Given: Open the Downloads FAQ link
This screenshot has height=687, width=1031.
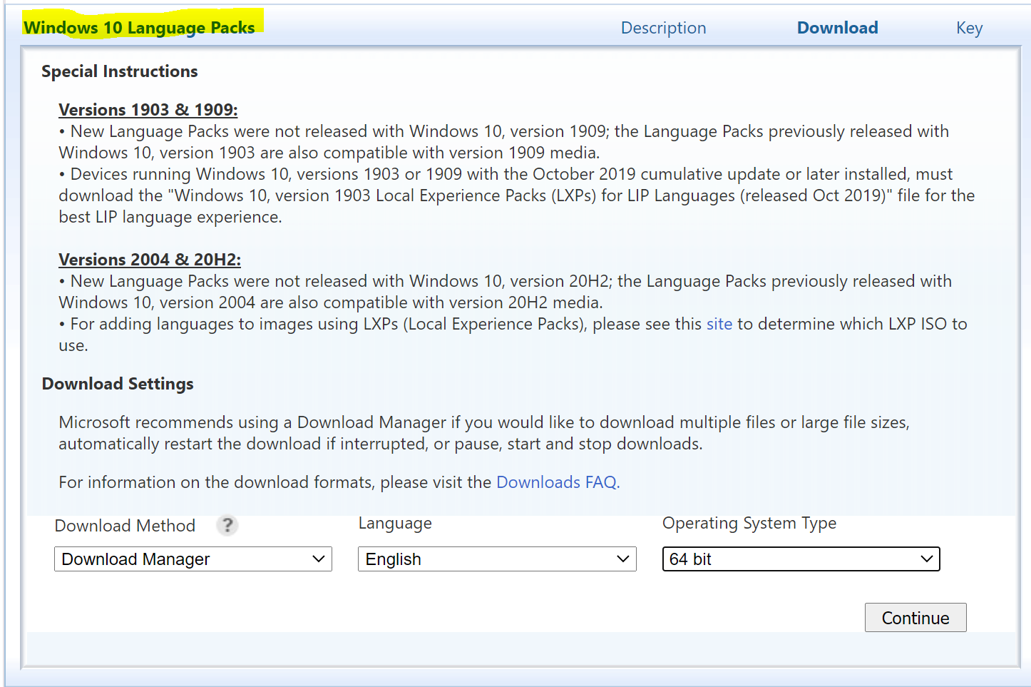Looking at the screenshot, I should tap(557, 482).
